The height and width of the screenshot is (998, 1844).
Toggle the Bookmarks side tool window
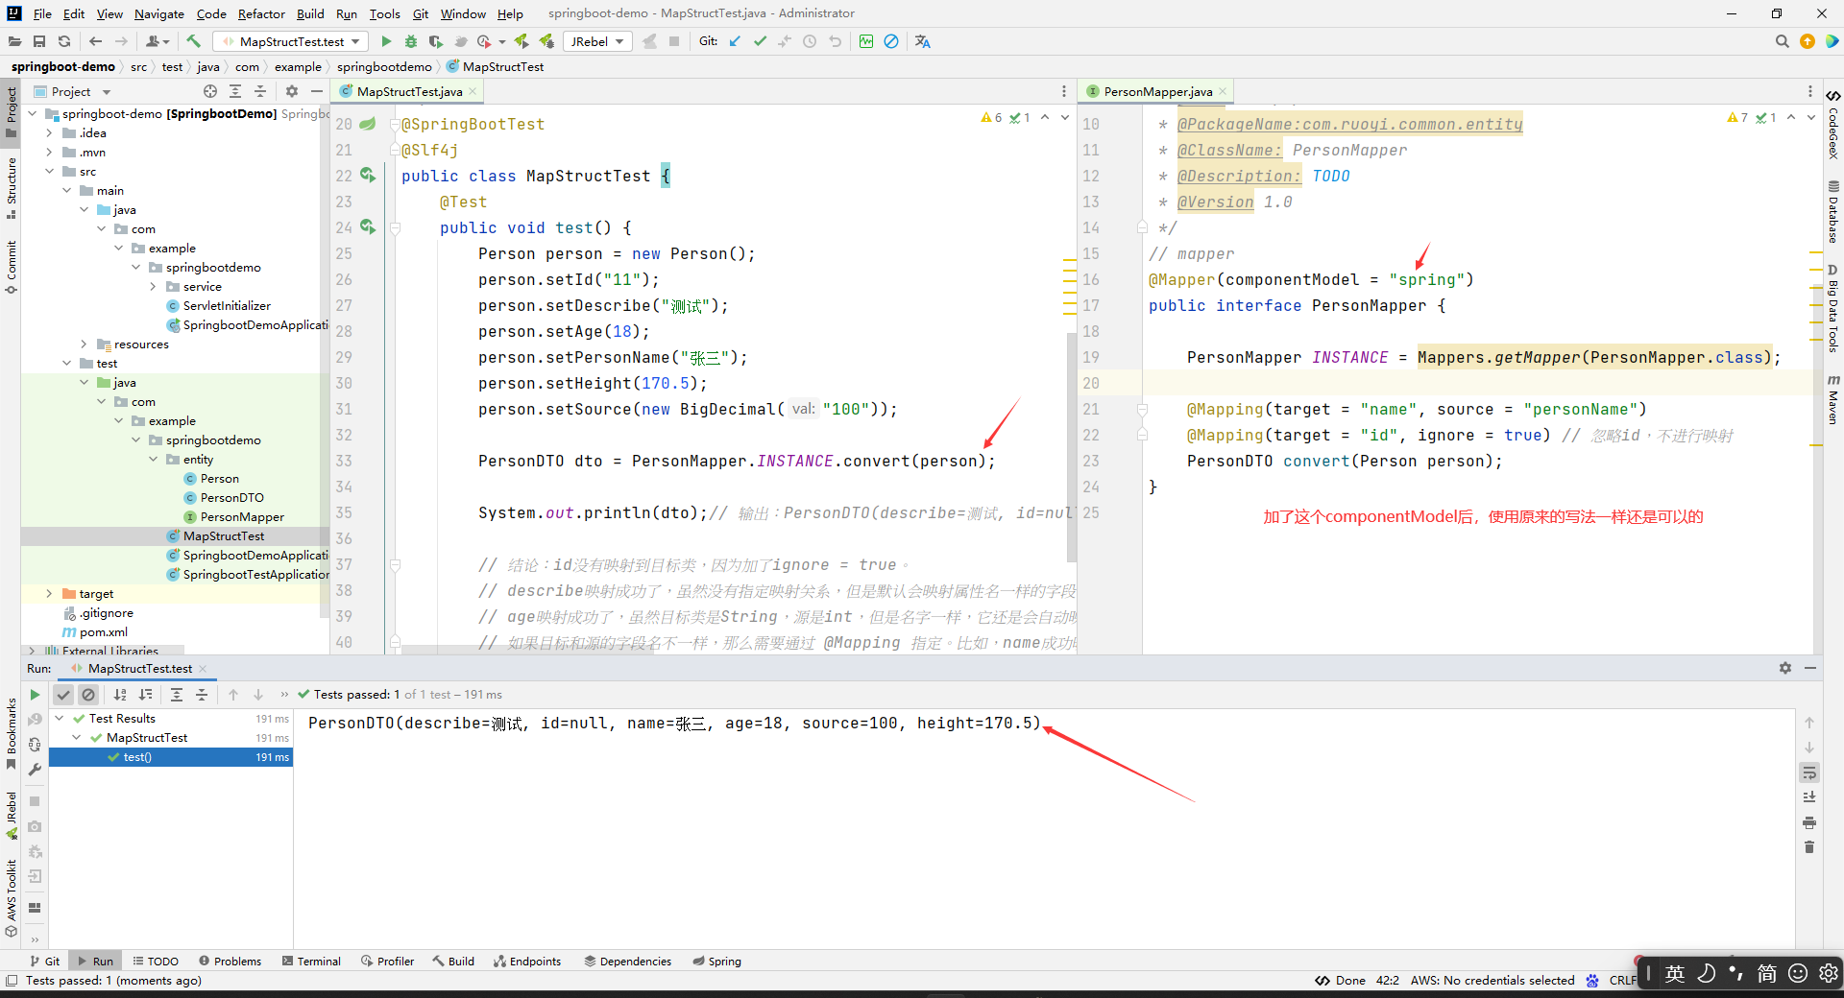(11, 734)
